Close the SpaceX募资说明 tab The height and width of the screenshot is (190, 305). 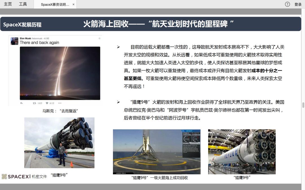(73, 5)
